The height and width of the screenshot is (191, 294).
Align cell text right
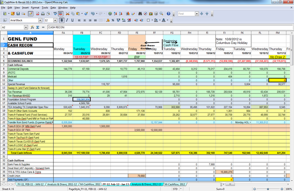[x=90, y=20]
